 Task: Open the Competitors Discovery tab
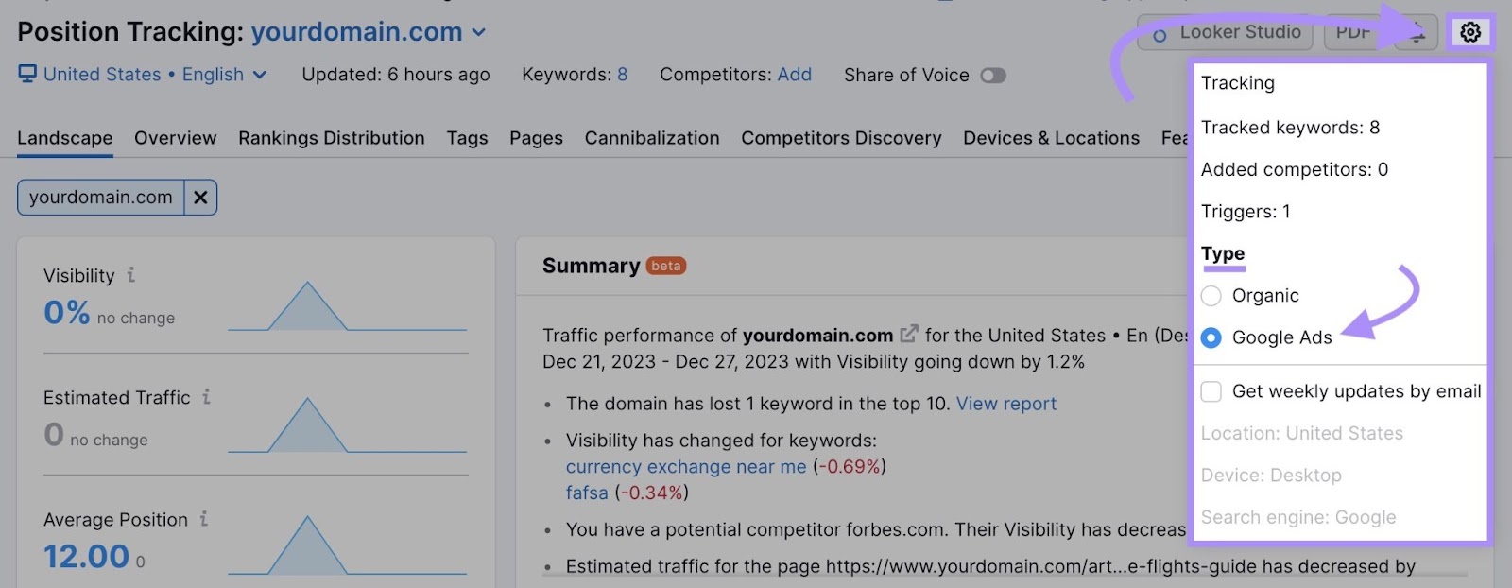(x=840, y=138)
